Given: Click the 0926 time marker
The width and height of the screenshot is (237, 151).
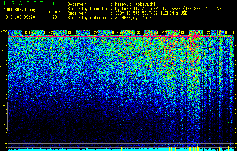Looking at the screenshot, I should [139, 32].
